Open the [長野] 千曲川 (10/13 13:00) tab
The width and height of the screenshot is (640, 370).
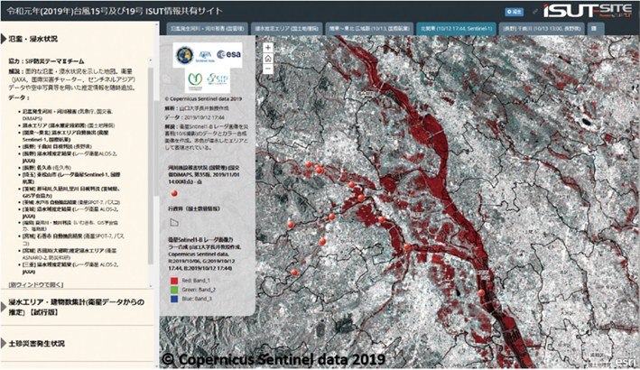543,29
